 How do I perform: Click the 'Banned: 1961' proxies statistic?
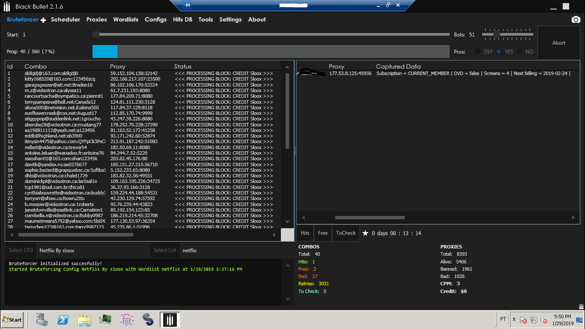pyautogui.click(x=456, y=269)
